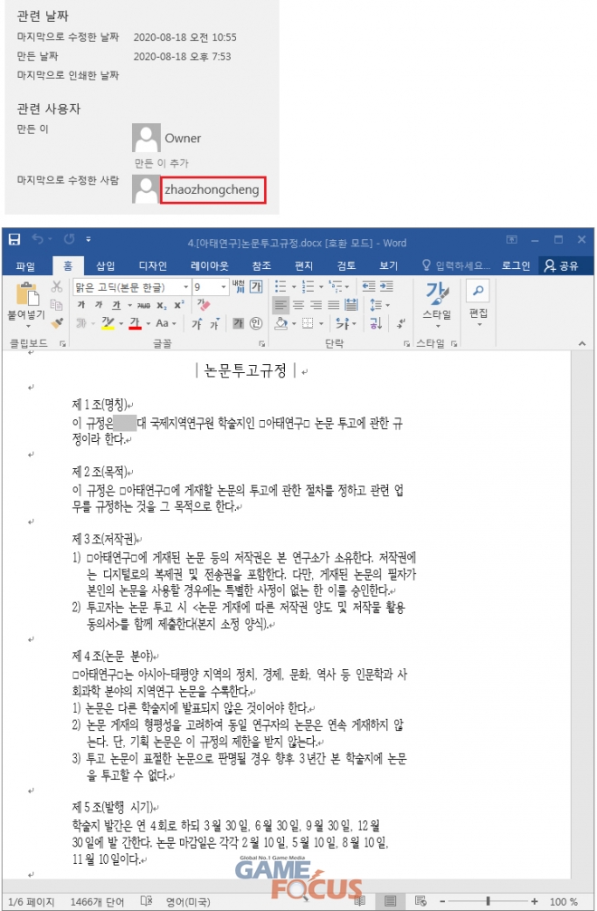Screen dimensions: 597x911
Task: Open the Change Case Aa dropdown
Action: tap(166, 323)
